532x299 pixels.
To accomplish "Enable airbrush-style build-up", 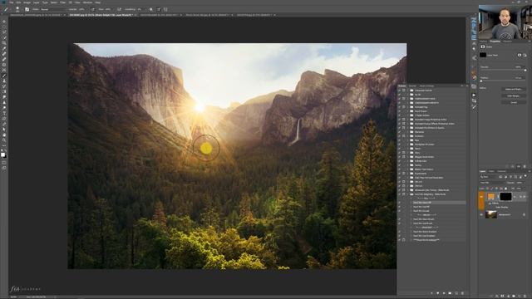I will [x=119, y=9].
